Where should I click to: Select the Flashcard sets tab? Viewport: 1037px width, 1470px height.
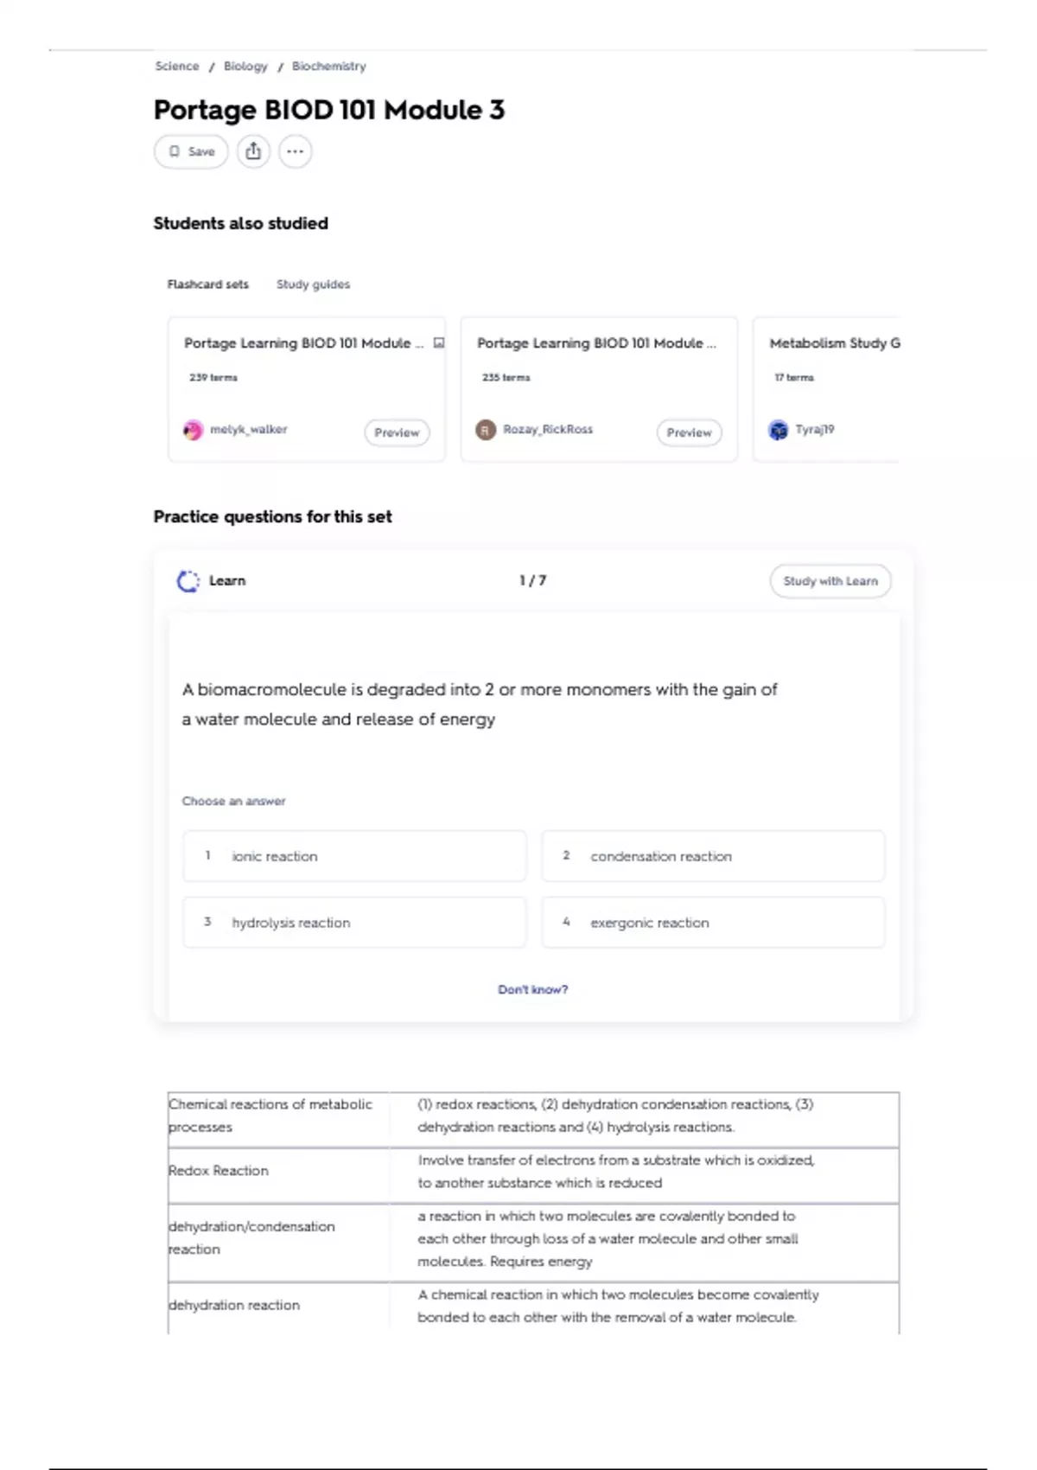[207, 284]
